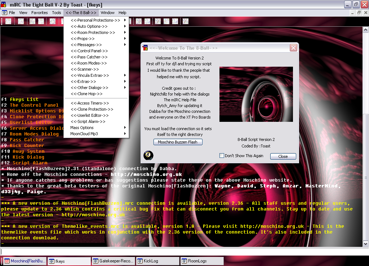The image size is (369, 266).
Task: Click the 'Coded By :Toast' text
Action: [256, 146]
